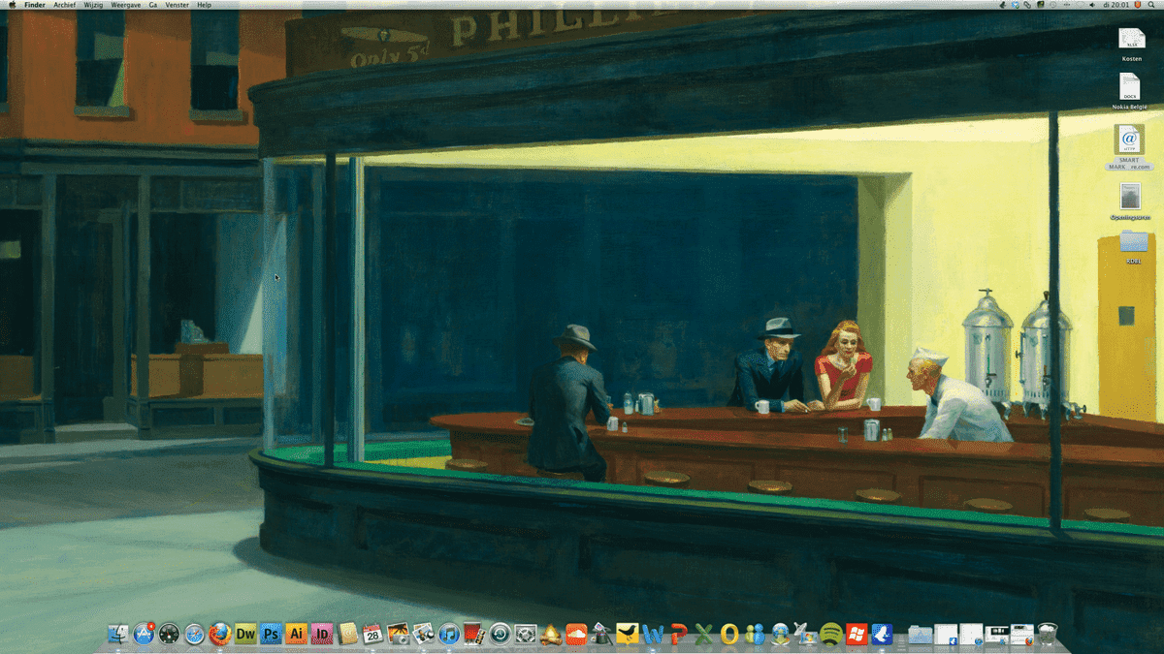Open the Mac App Store dock icon

point(145,635)
